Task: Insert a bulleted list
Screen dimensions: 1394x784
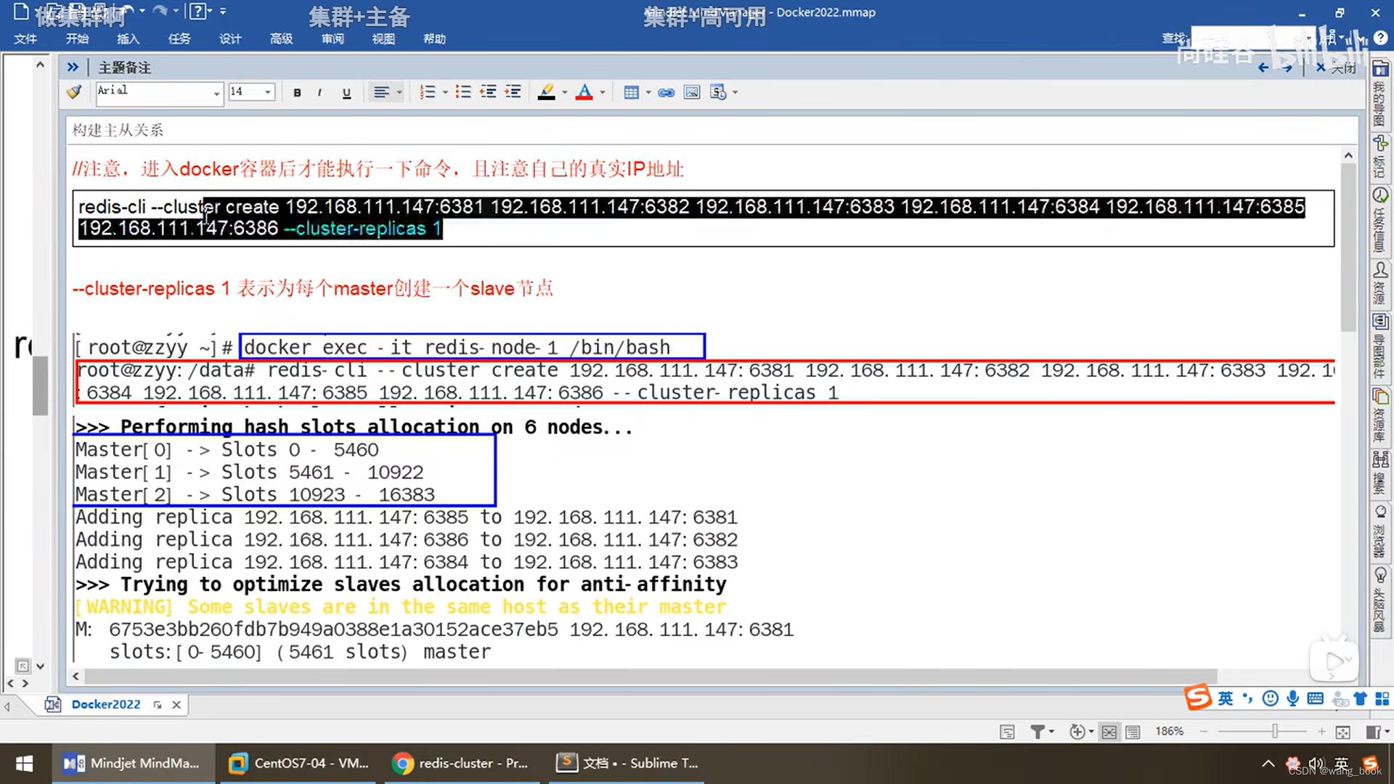Action: tap(462, 92)
